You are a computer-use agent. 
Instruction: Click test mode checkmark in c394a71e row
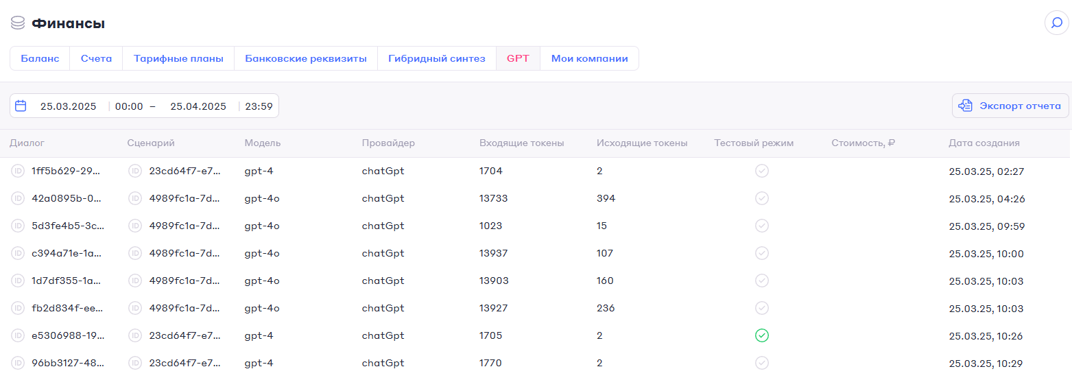761,253
